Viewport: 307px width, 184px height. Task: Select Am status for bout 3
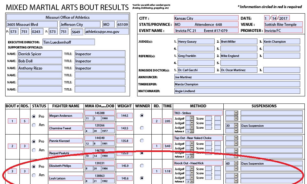pyautogui.click(x=34, y=175)
